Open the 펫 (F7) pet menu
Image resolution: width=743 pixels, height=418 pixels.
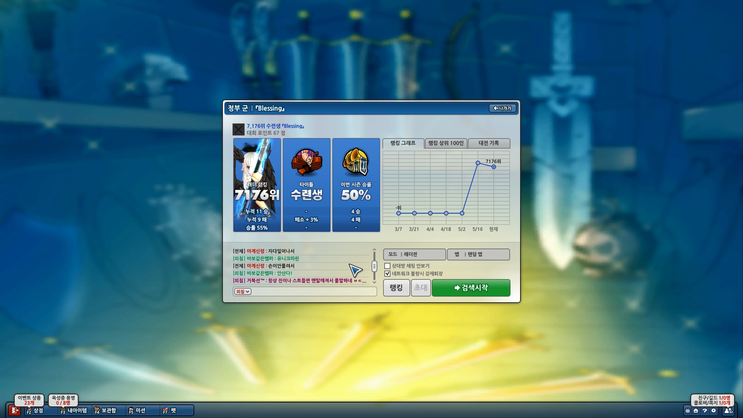(176, 411)
